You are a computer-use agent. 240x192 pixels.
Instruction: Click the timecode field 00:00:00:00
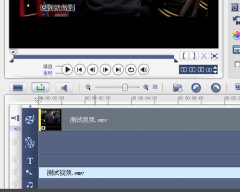pyautogui.click(x=196, y=70)
